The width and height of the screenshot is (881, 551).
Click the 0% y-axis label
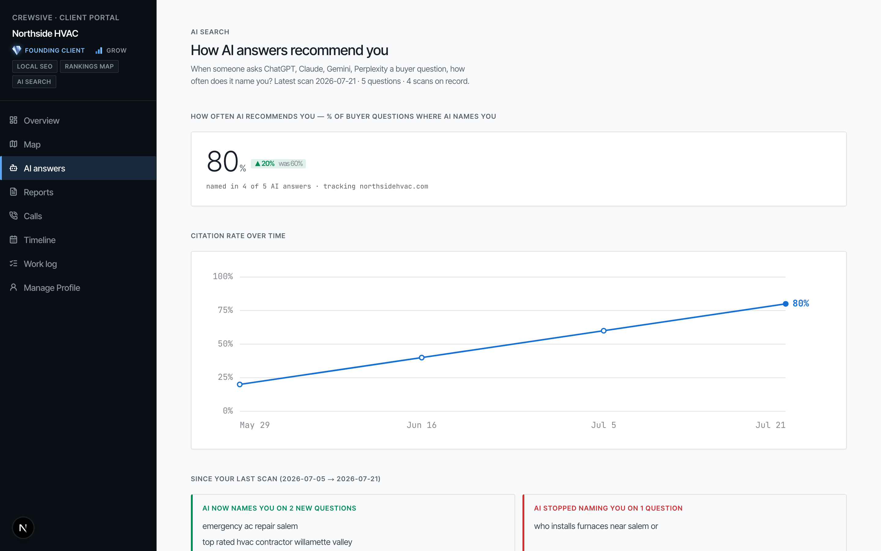click(x=228, y=411)
